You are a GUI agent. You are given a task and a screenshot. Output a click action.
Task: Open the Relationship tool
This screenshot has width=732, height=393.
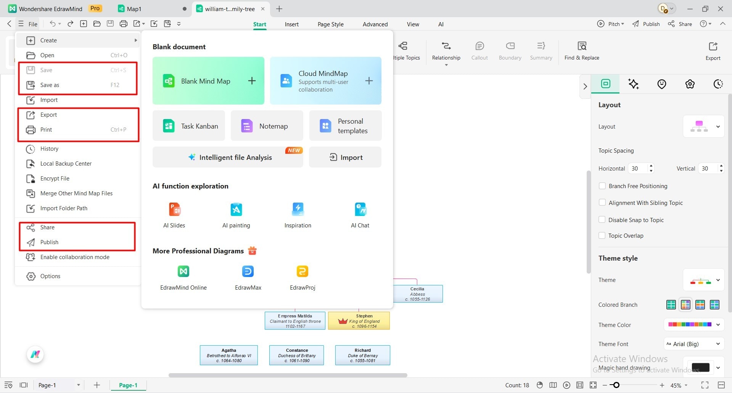click(446, 52)
